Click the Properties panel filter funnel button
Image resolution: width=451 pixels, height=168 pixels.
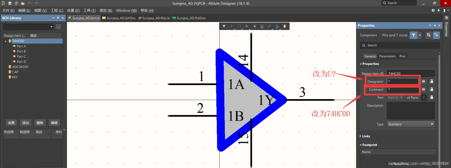[x=413, y=35]
